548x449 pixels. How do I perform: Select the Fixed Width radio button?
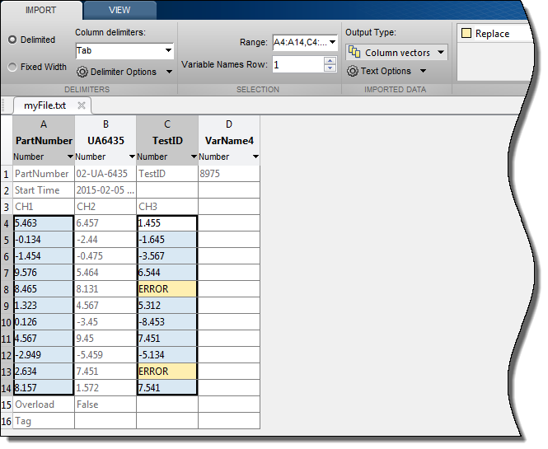click(12, 67)
